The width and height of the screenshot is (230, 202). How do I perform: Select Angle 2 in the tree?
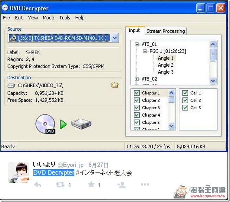pos(166,65)
